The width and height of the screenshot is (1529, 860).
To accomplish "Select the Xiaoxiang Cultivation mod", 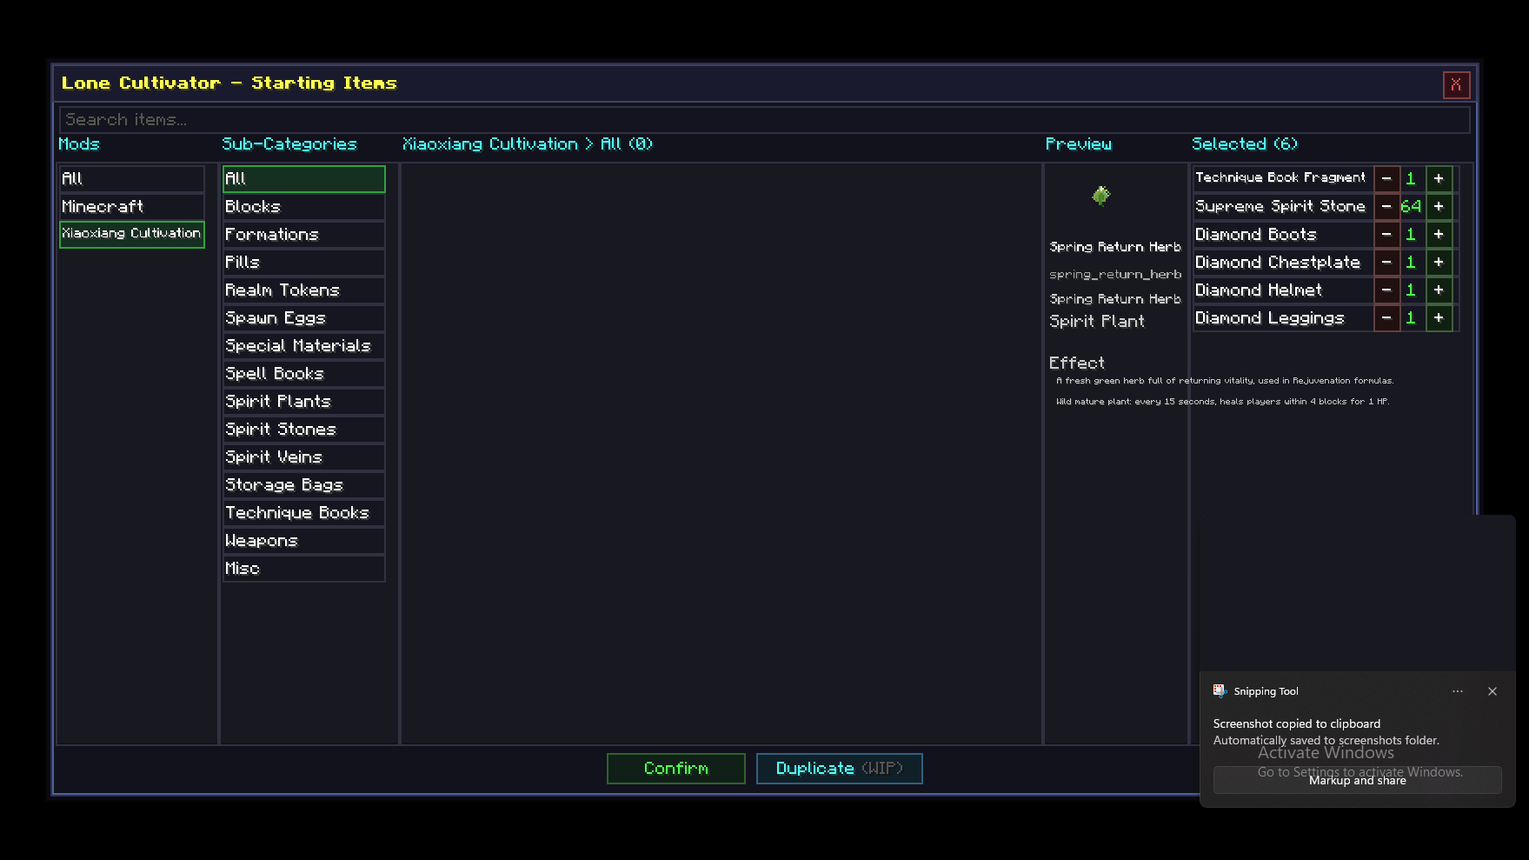I will coord(131,235).
